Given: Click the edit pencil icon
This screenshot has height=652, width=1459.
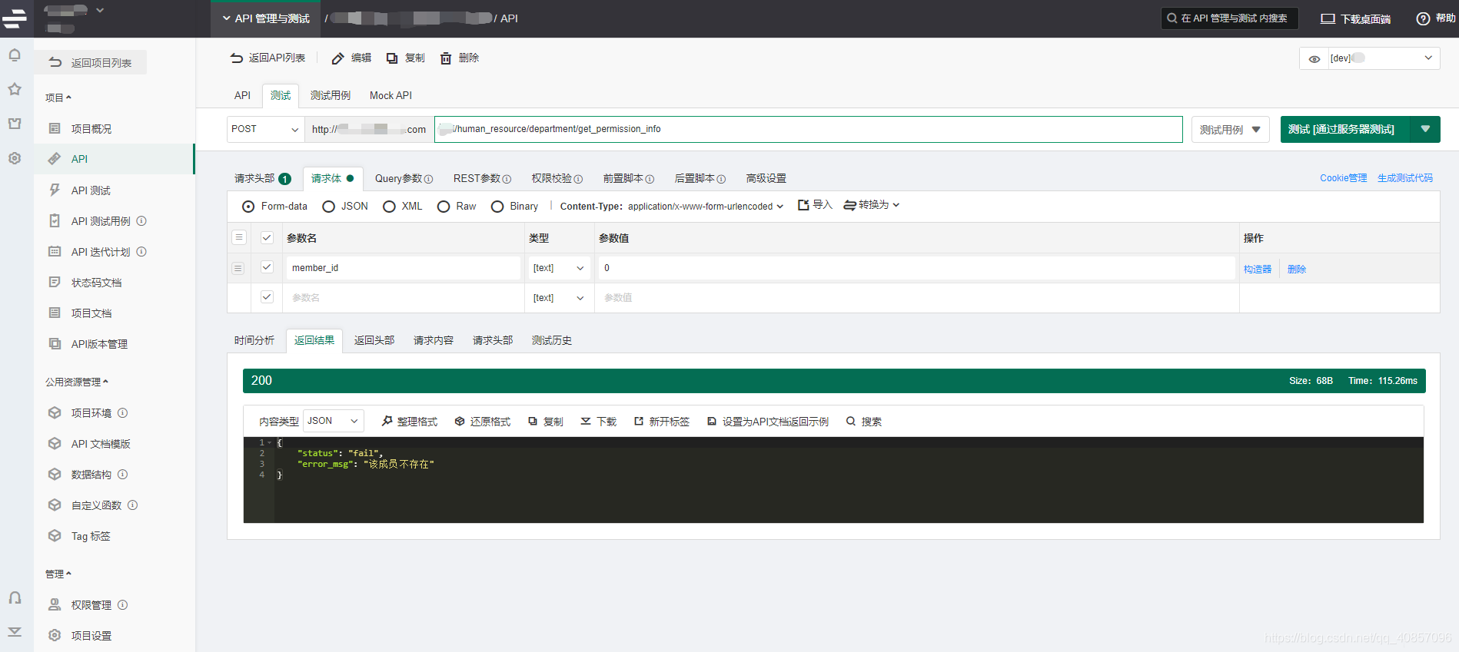Looking at the screenshot, I should tap(337, 58).
